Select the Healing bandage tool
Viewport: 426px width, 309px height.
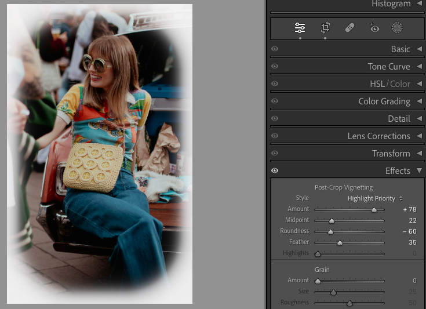click(x=349, y=28)
